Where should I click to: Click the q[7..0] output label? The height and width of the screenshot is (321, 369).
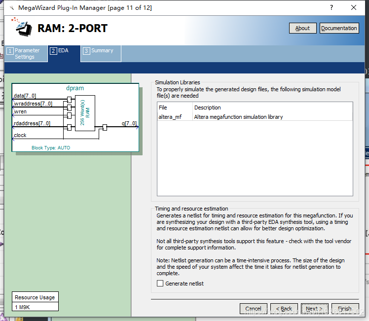click(129, 123)
